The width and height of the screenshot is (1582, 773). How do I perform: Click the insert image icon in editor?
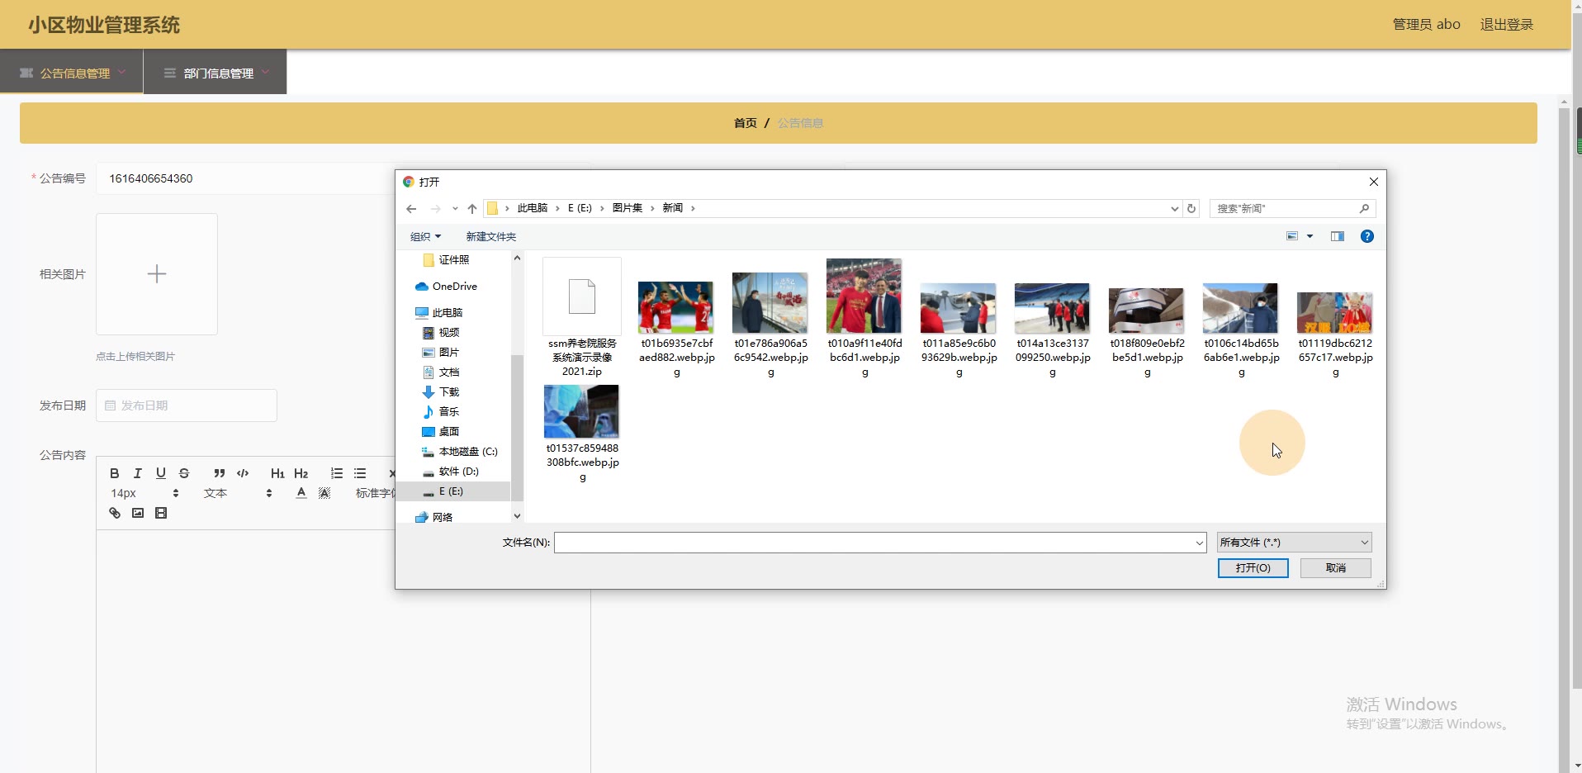(x=138, y=513)
